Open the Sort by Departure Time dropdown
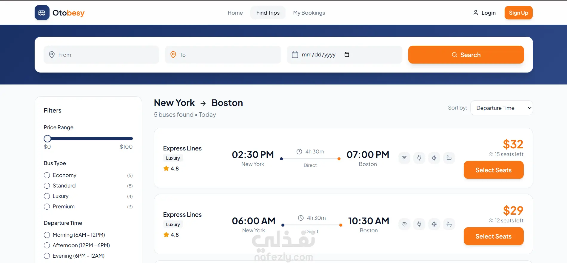Screen dimensions: 567x263 point(501,108)
